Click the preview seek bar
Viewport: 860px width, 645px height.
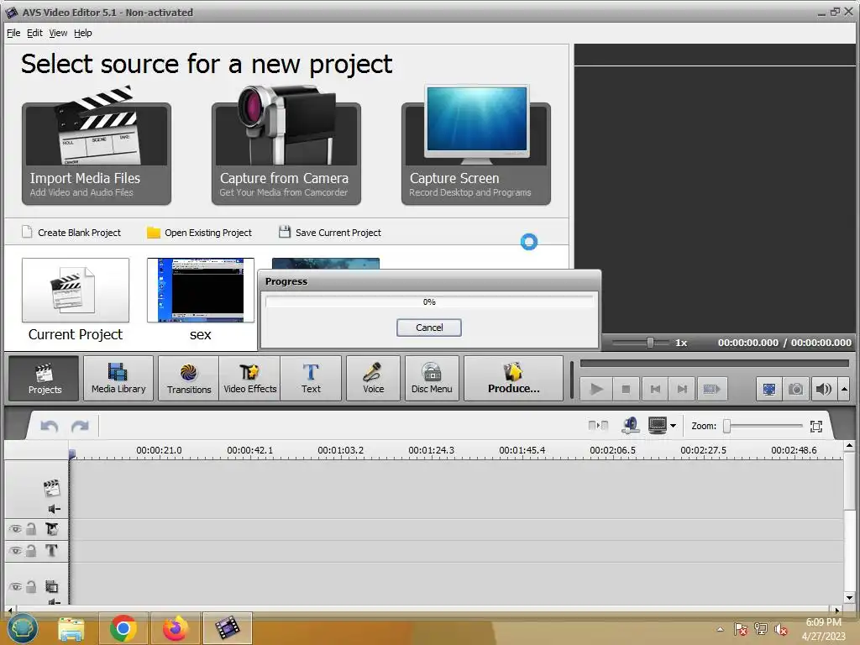click(715, 363)
